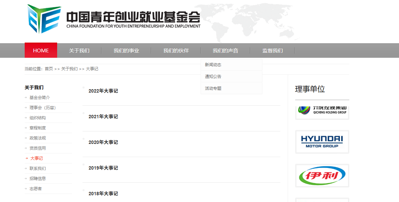Image resolution: width=399 pixels, height=202 pixels.
Task: Open the 我们的事业 navigation menu
Action: tap(126, 51)
